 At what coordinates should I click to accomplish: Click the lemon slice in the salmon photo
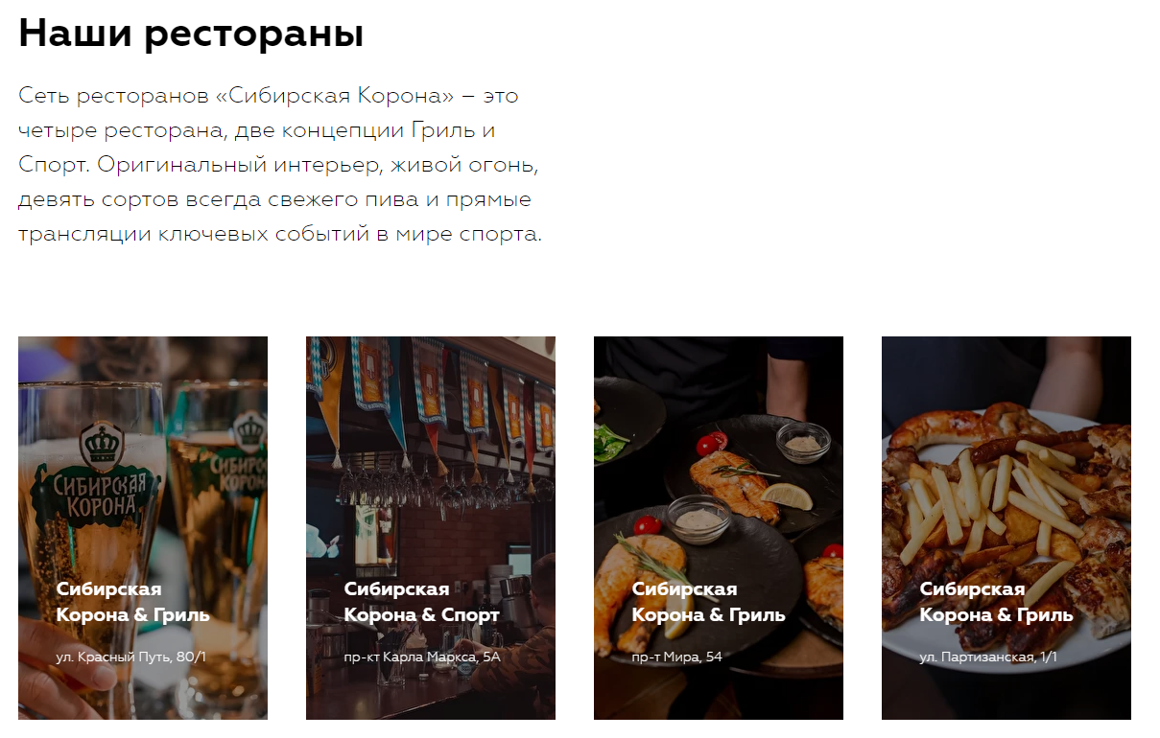(787, 496)
